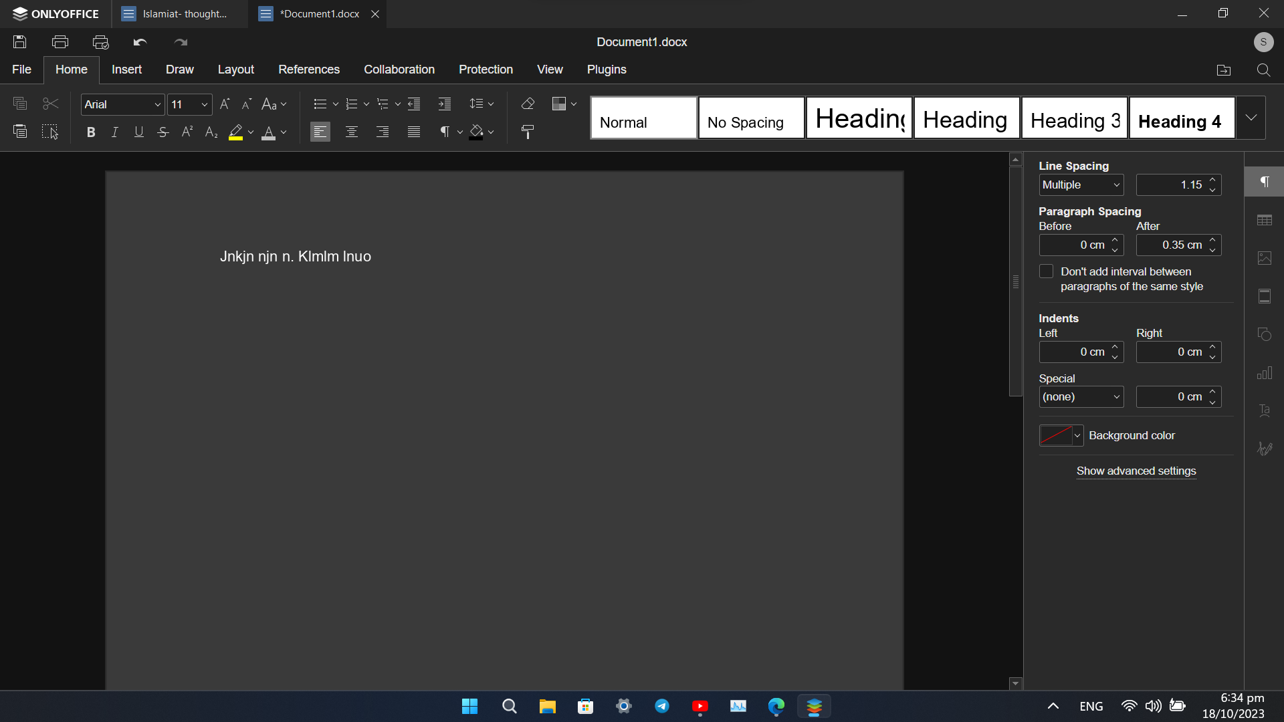Toggle Underline formatting
This screenshot has width=1284, height=722.
[x=139, y=132]
